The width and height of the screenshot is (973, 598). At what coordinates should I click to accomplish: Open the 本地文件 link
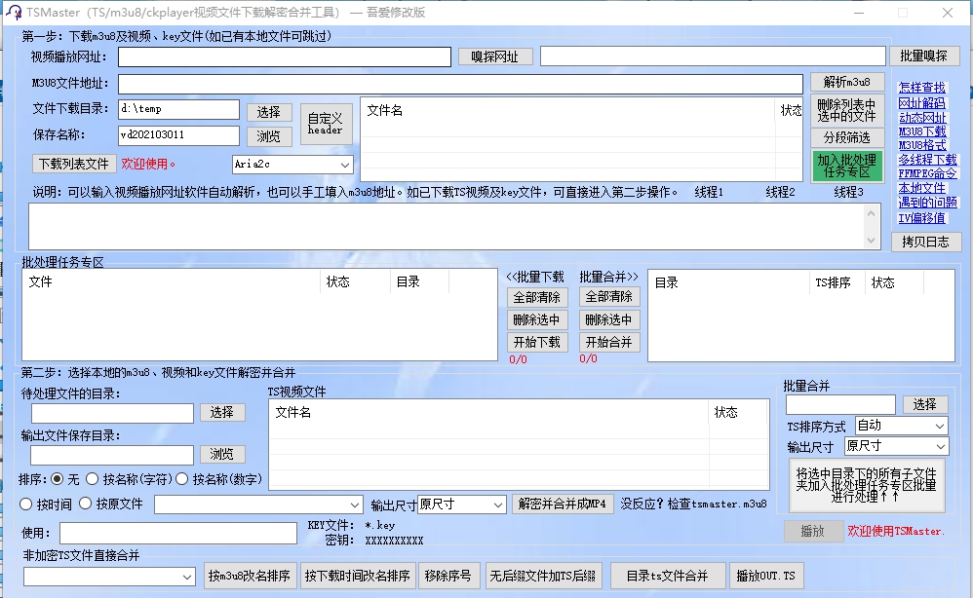point(922,188)
